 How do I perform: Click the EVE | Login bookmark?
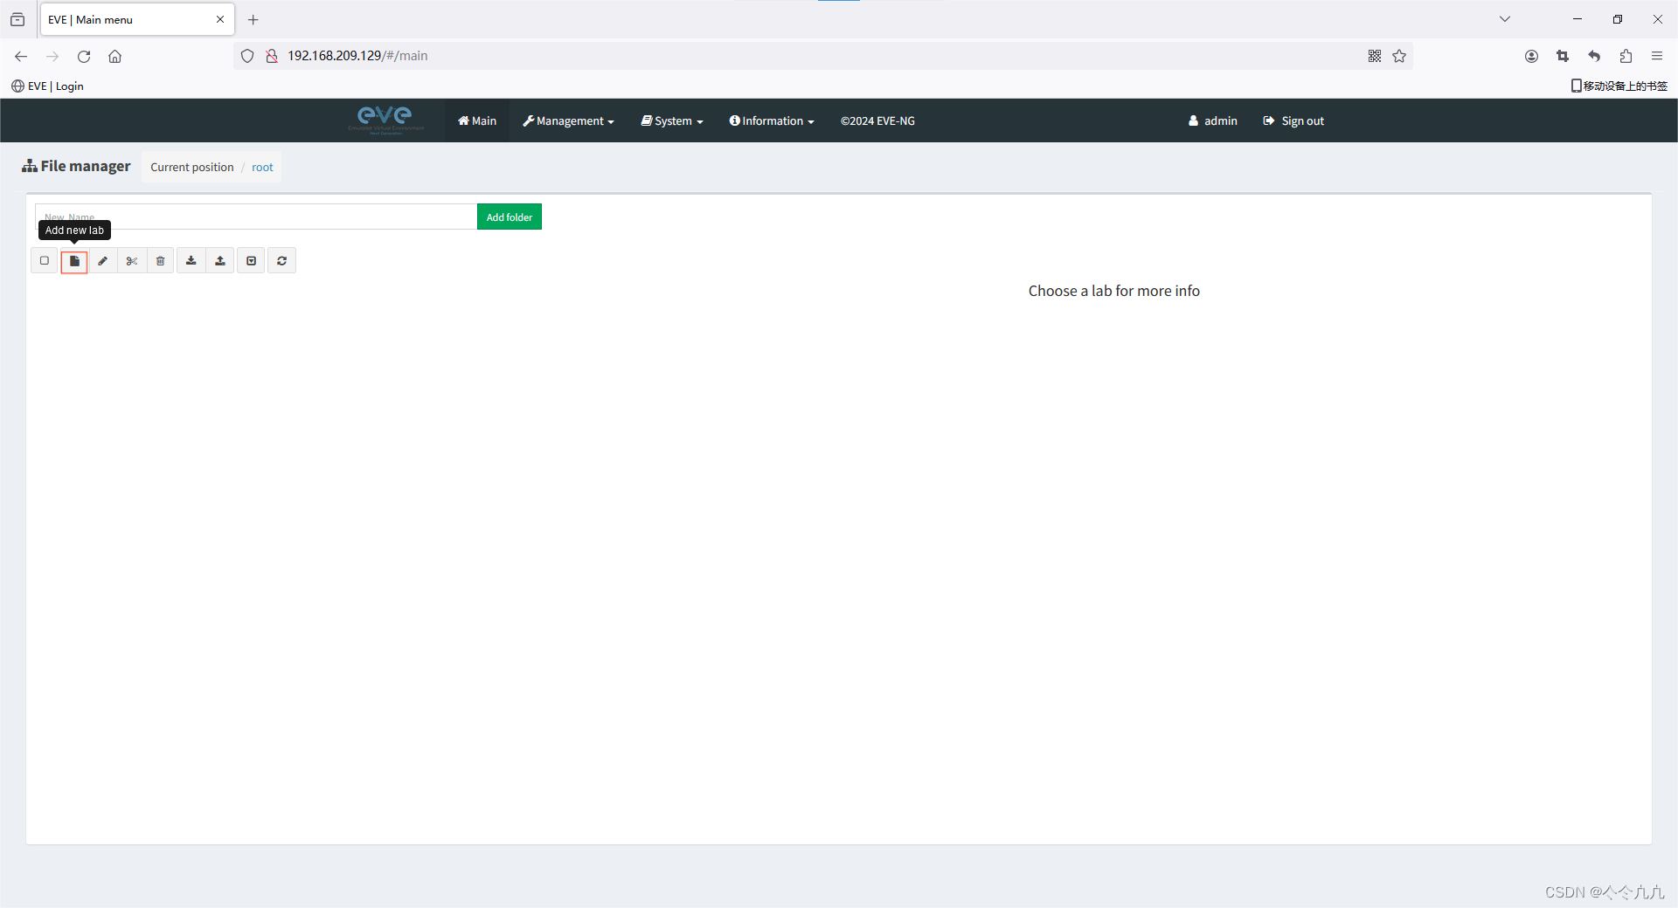48,86
